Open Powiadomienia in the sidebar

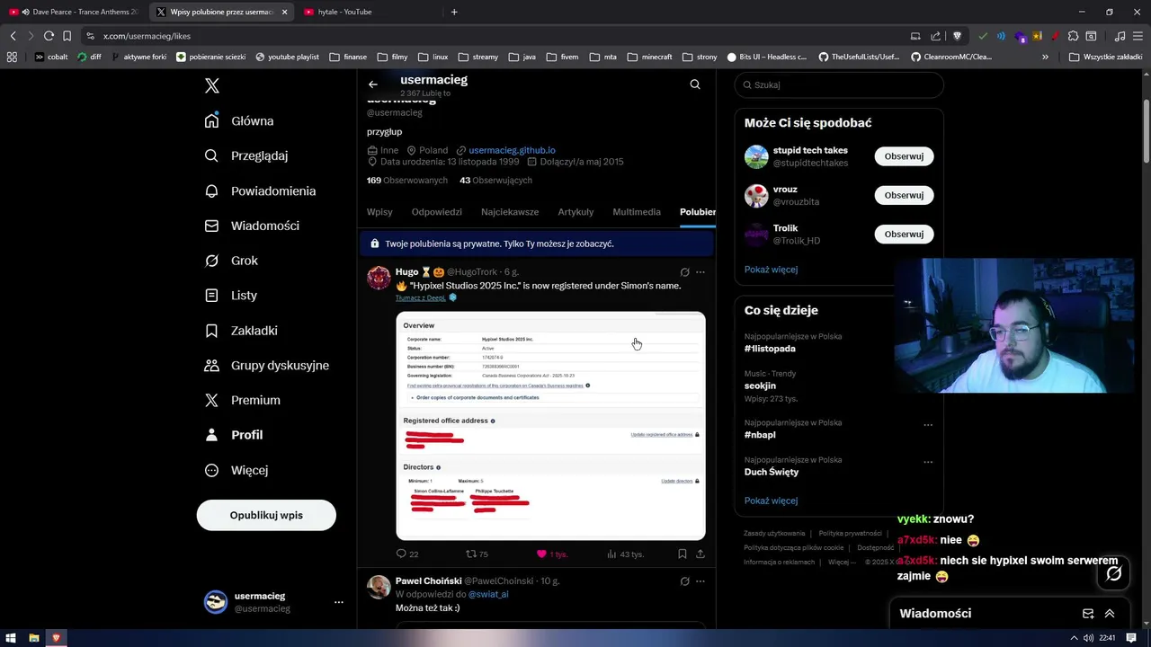tap(261, 191)
